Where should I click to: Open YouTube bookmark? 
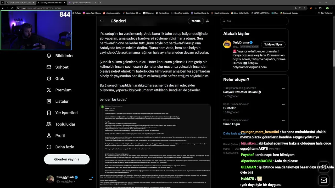pos(77,13)
